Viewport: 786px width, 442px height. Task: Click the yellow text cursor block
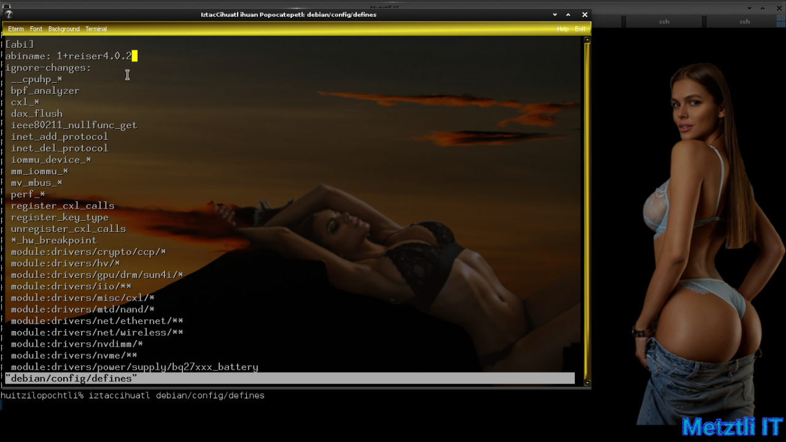[134, 56]
